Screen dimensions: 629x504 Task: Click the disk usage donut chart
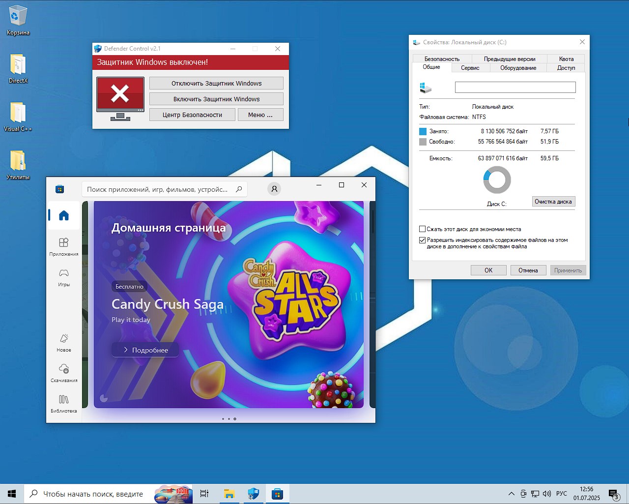pos(497,180)
